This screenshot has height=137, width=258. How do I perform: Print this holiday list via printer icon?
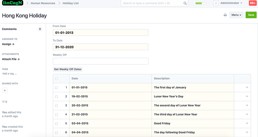pos(225,15)
